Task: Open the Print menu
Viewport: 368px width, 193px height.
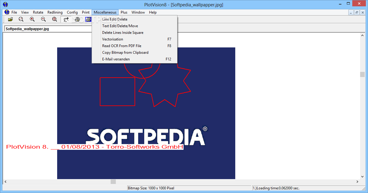Action: tap(86, 12)
